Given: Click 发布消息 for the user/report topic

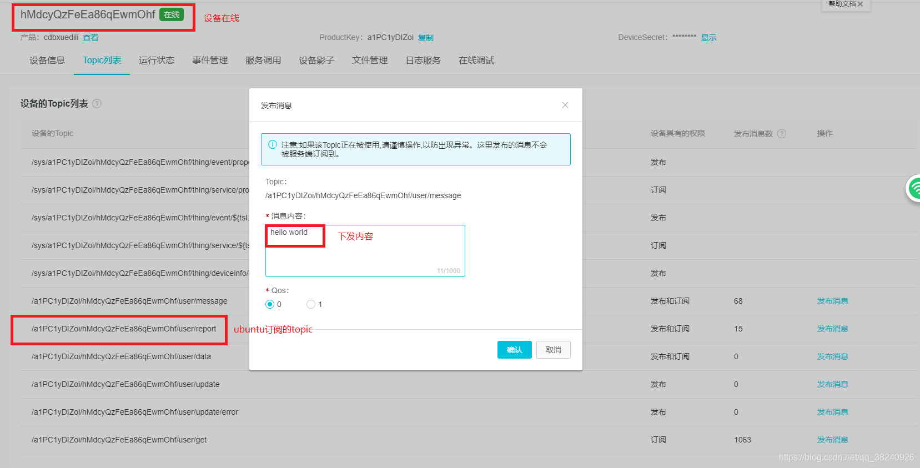Looking at the screenshot, I should pos(832,329).
